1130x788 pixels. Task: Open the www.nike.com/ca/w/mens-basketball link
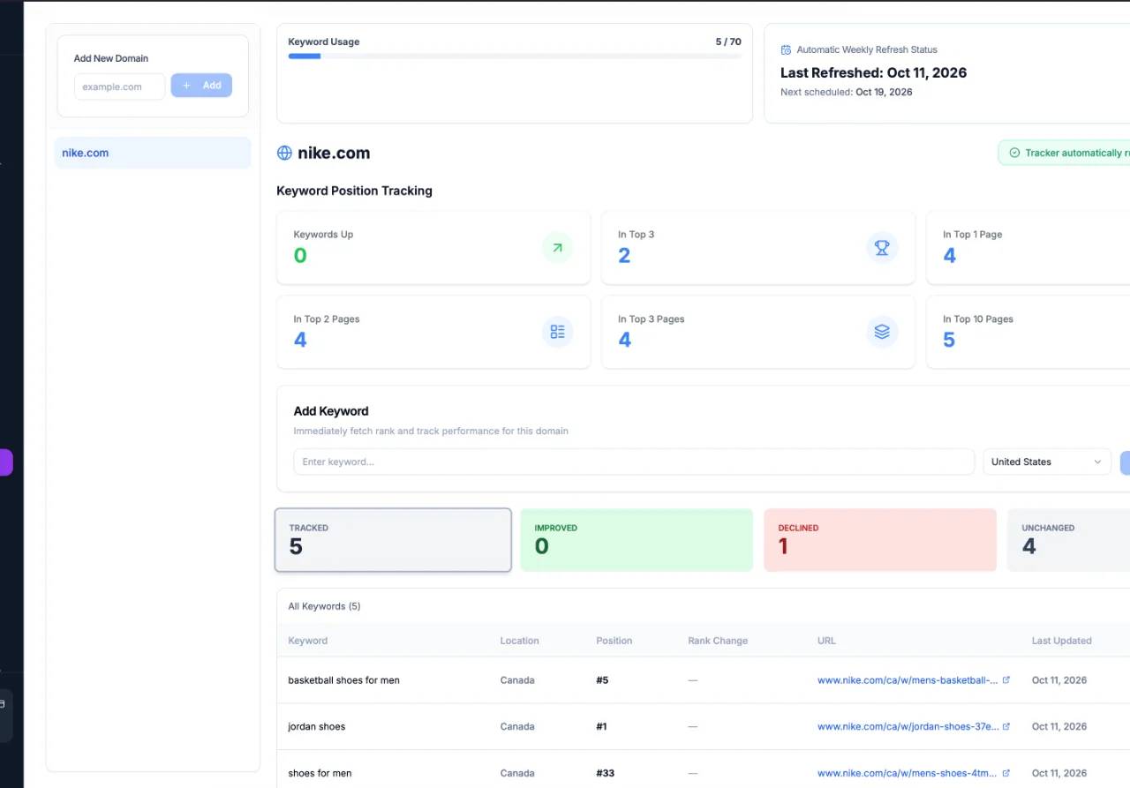coord(908,680)
